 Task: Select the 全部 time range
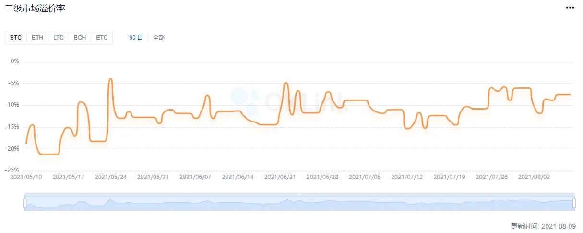(159, 38)
